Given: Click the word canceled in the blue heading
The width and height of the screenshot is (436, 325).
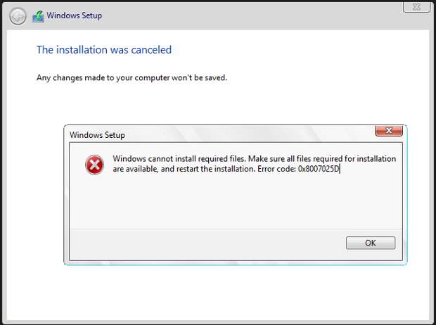Looking at the screenshot, I should pos(151,50).
